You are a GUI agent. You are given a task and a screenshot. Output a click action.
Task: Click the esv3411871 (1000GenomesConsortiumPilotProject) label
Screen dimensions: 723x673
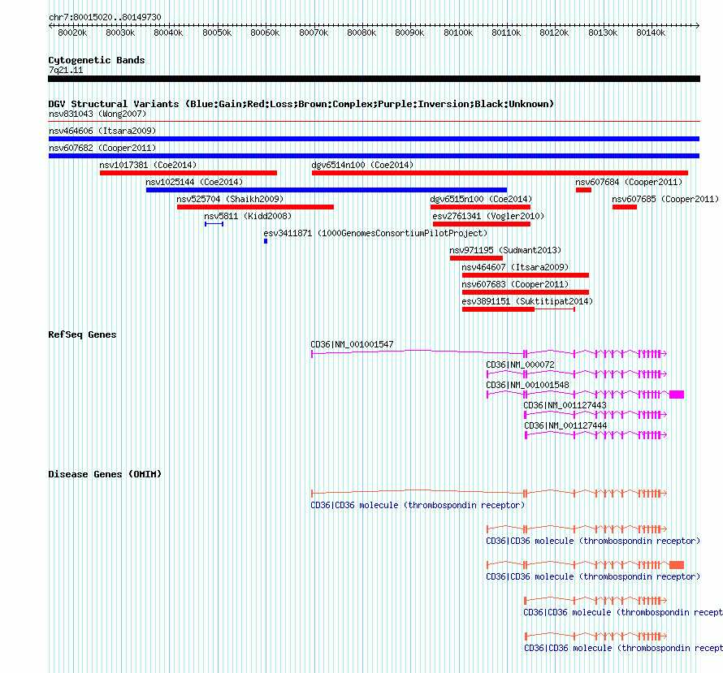click(375, 233)
